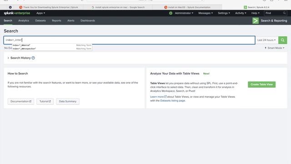Select the index="_introspection" suggestion
The image size is (291, 164).
[52, 49]
